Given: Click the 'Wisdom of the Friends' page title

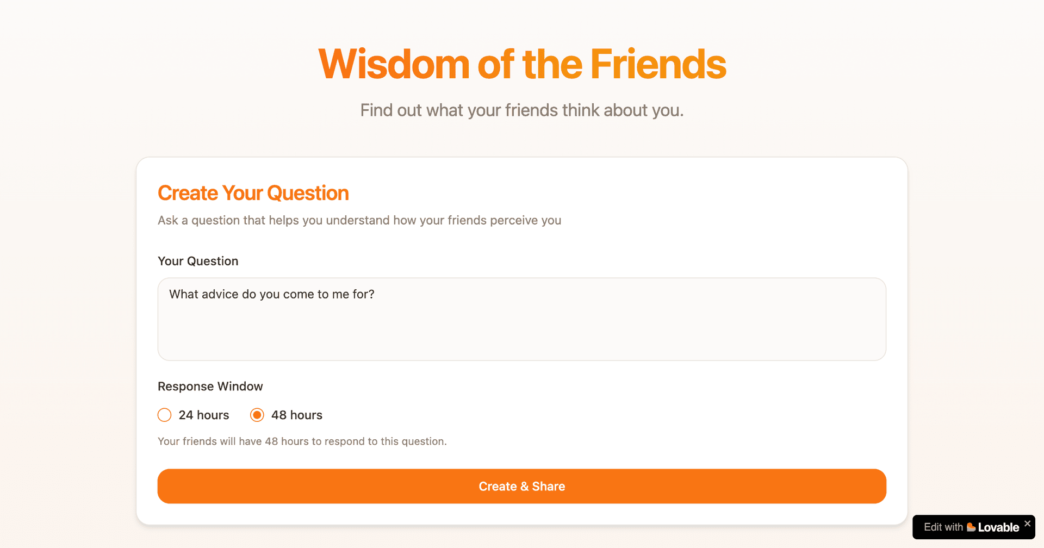Looking at the screenshot, I should tap(521, 64).
